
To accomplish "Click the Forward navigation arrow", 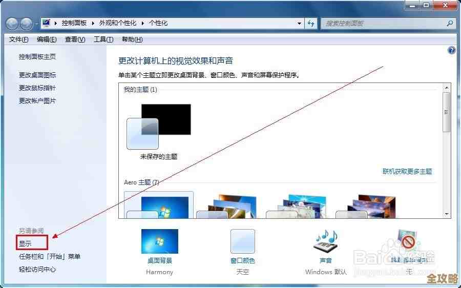I will [x=27, y=24].
